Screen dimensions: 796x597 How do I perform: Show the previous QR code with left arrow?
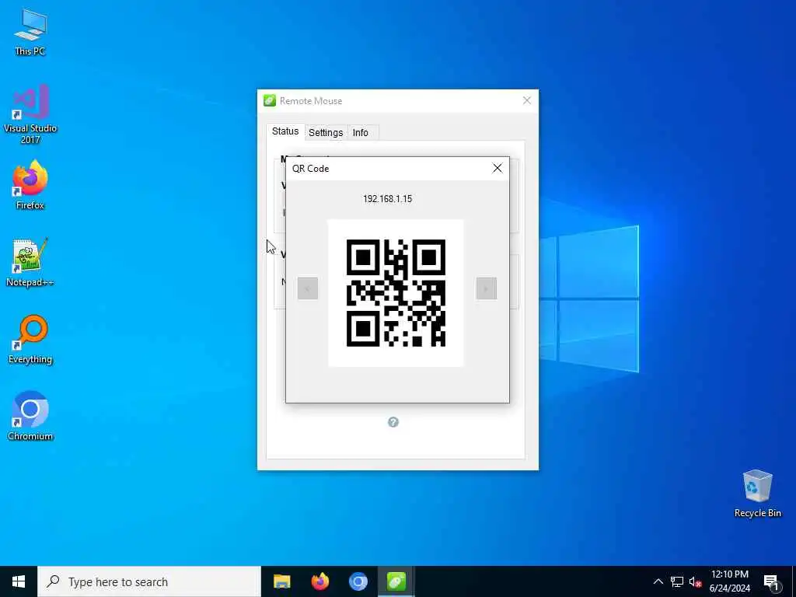(308, 288)
